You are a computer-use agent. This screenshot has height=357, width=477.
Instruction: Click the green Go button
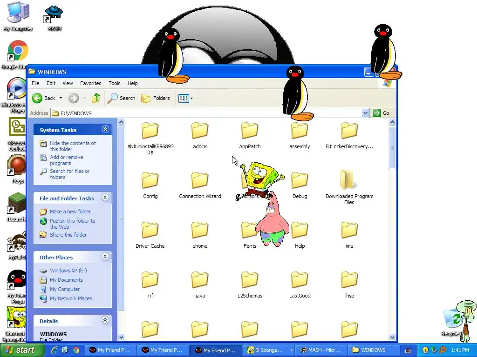[x=381, y=113]
